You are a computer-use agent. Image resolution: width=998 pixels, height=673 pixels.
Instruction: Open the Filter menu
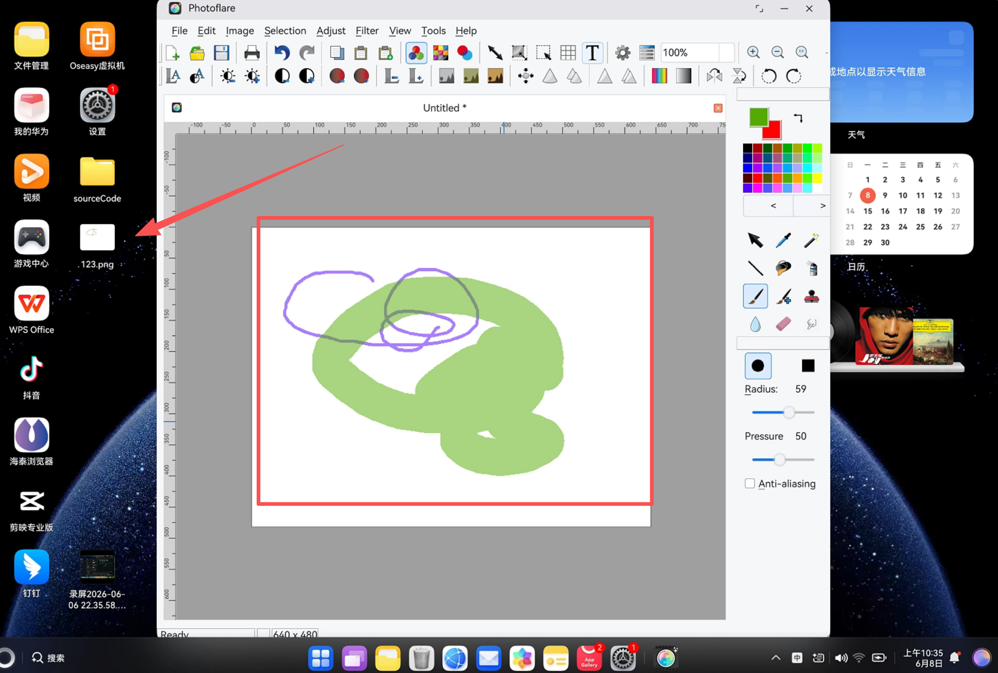tap(367, 31)
